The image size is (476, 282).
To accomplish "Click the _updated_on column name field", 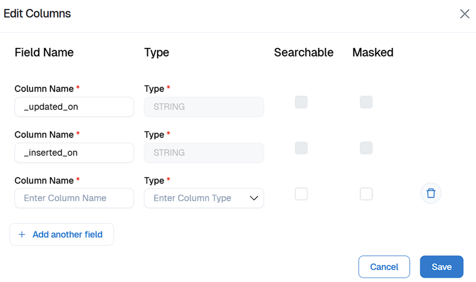I will pos(74,107).
